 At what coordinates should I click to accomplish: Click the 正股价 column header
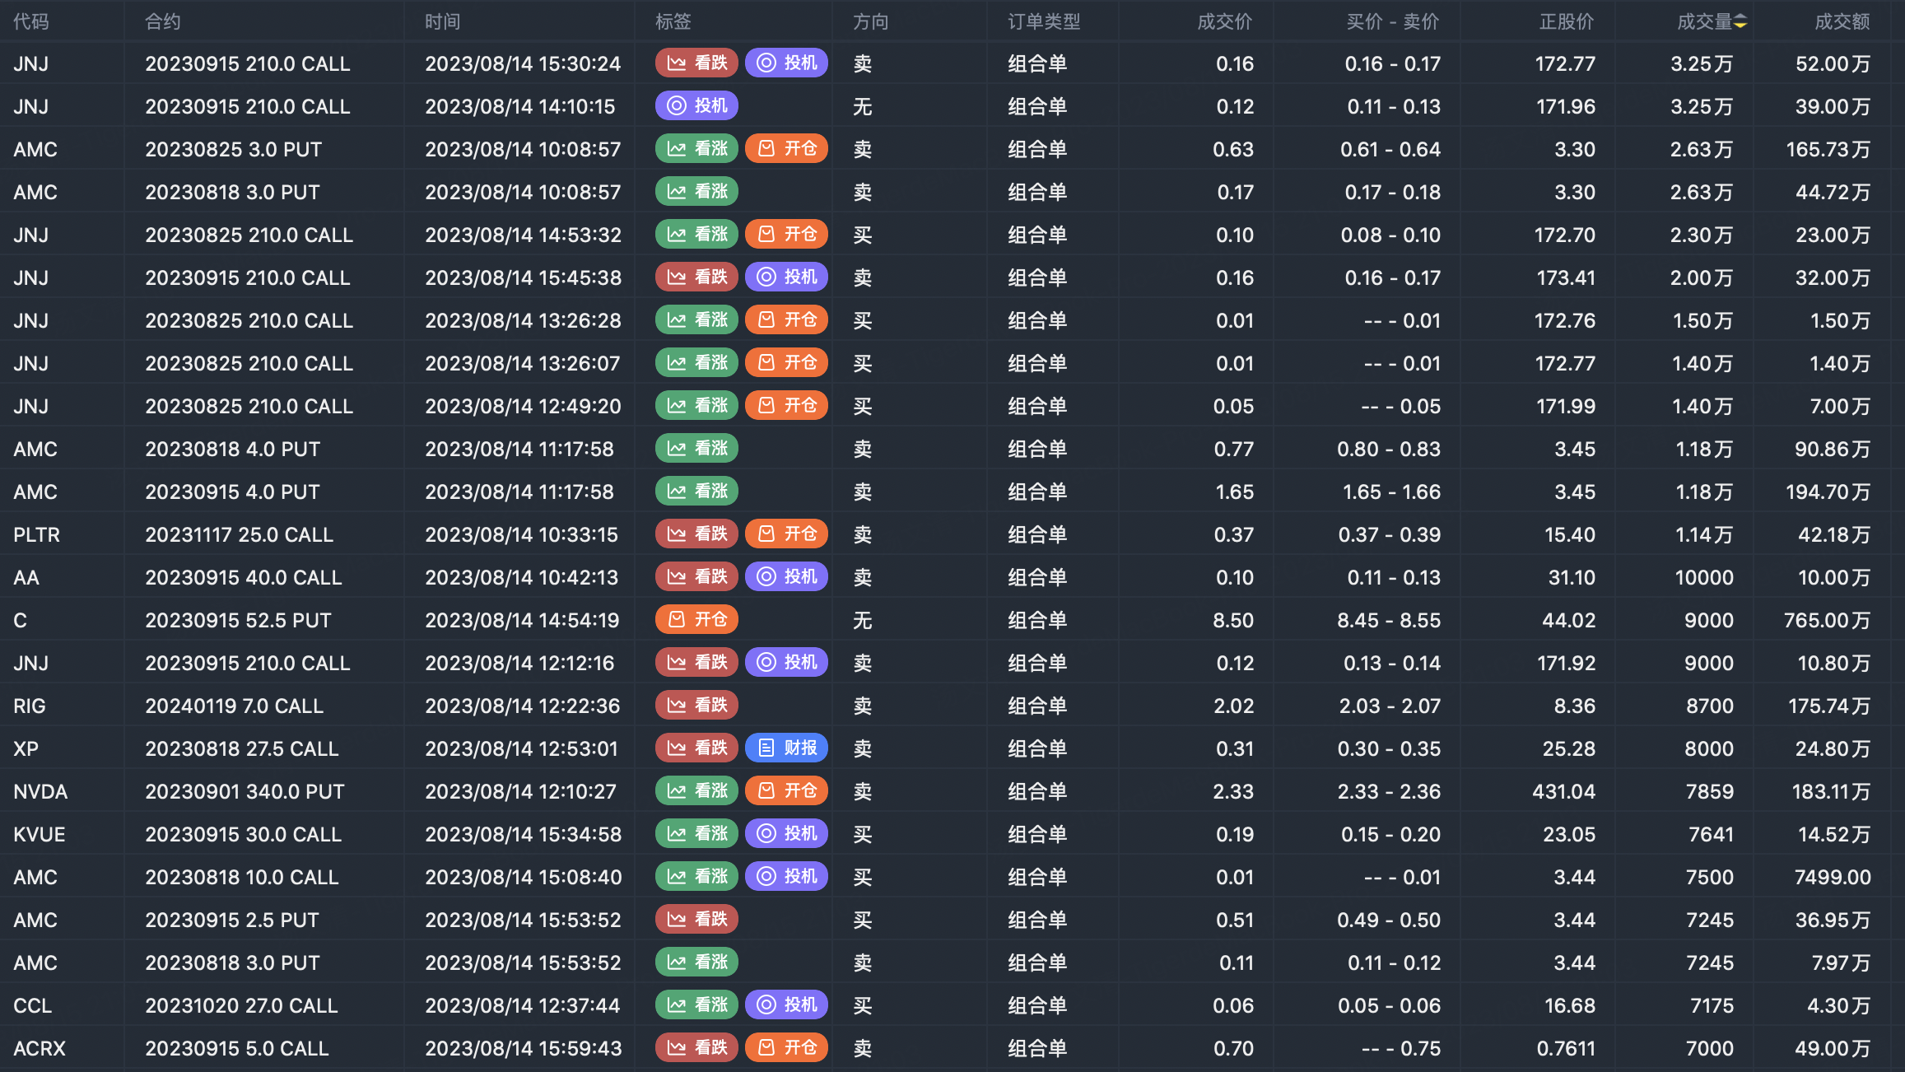coord(1566,22)
